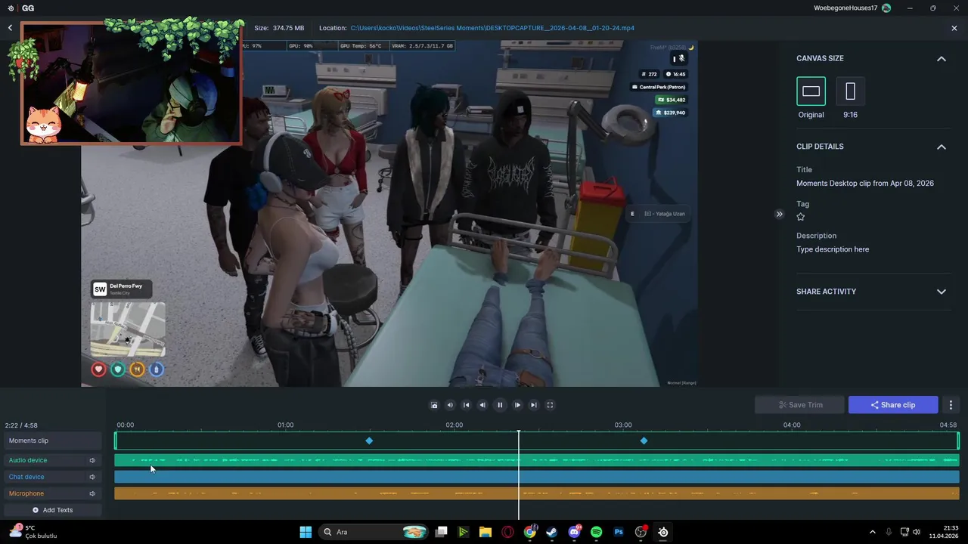Click the description input field

[833, 249]
